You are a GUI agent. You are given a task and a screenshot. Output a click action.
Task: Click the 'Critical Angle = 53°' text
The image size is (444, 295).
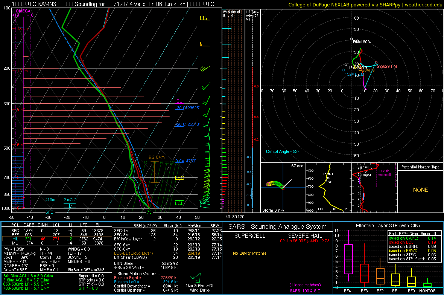coord(282,151)
